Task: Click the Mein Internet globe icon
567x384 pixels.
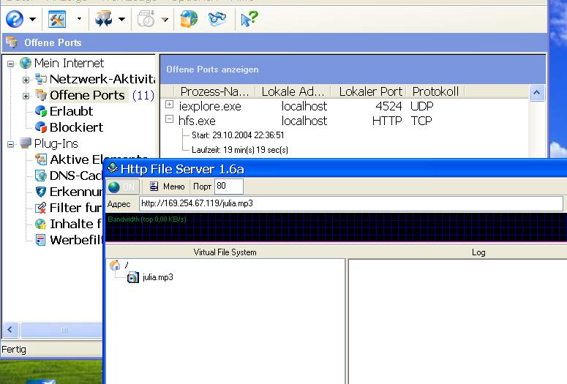Action: click(x=26, y=63)
